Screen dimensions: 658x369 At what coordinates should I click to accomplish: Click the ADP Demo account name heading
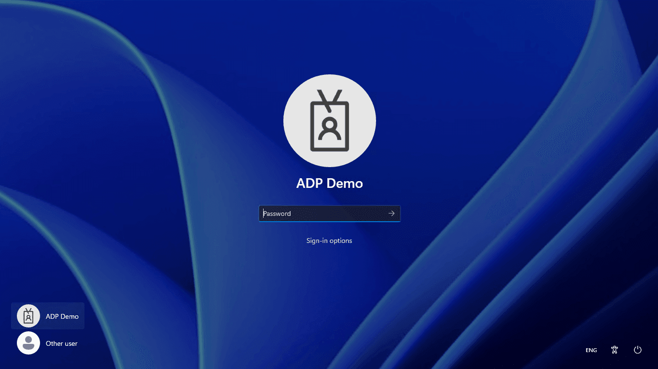[x=329, y=184]
